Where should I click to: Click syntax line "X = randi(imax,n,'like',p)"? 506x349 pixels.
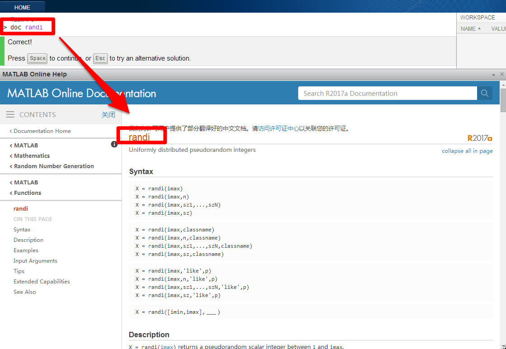177,279
